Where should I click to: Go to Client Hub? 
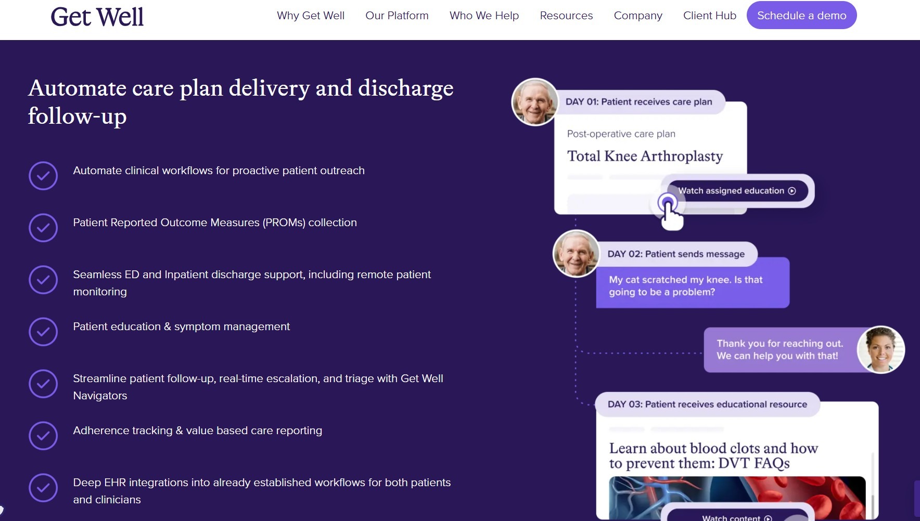[x=710, y=16]
